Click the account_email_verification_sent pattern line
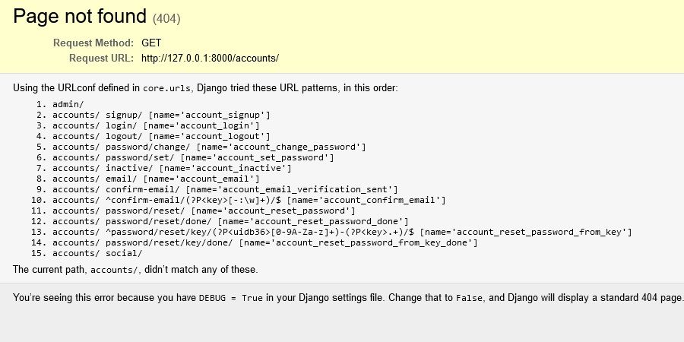The image size is (684, 342). pyautogui.click(x=225, y=189)
